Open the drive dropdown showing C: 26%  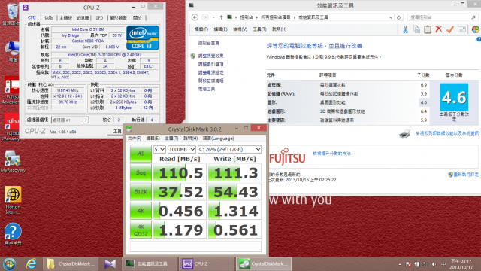229,149
